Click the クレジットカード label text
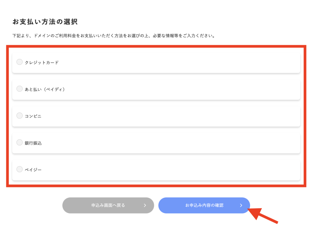Viewport: 313px width, 226px height. [x=42, y=63]
